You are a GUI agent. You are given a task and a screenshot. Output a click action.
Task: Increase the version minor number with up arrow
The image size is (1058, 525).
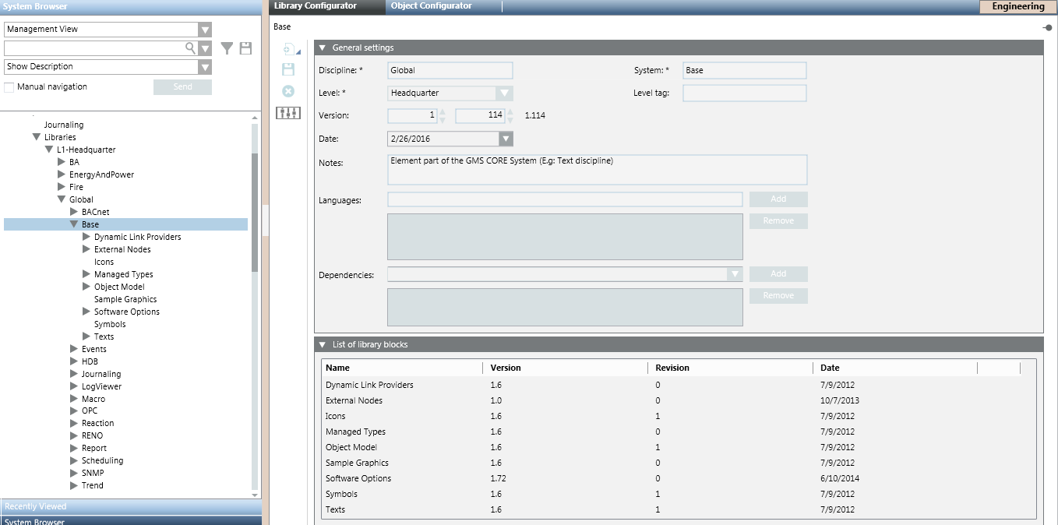[510, 112]
